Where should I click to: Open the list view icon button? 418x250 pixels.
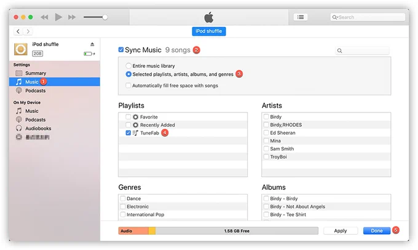301,17
